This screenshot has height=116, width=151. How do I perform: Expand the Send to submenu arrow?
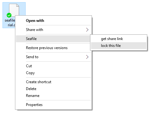tap(87, 57)
